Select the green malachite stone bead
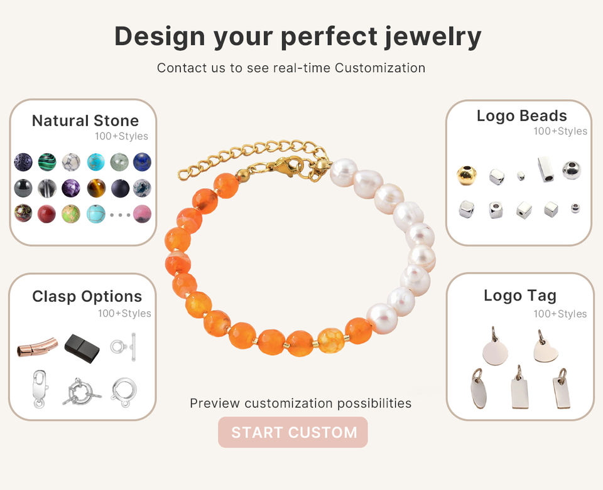Viewport: 603px width, 490px height. click(x=47, y=162)
